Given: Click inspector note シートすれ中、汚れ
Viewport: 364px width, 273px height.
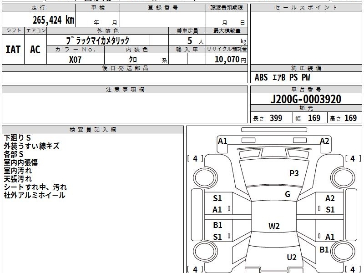Looking at the screenshot, I should click(35, 187).
